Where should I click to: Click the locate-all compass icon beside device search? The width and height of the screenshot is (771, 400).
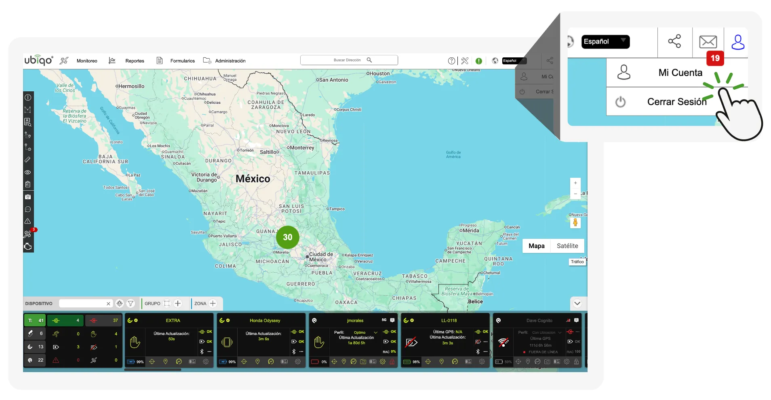(x=120, y=303)
